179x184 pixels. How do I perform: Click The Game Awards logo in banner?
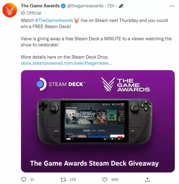point(126,84)
